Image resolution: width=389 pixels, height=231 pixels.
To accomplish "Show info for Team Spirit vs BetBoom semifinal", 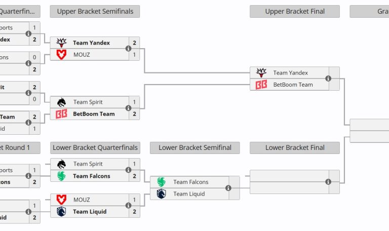I will coord(128,108).
